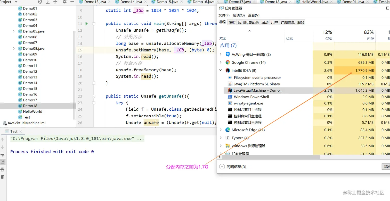Hide the Project panel with the minus icon

[72, 2]
